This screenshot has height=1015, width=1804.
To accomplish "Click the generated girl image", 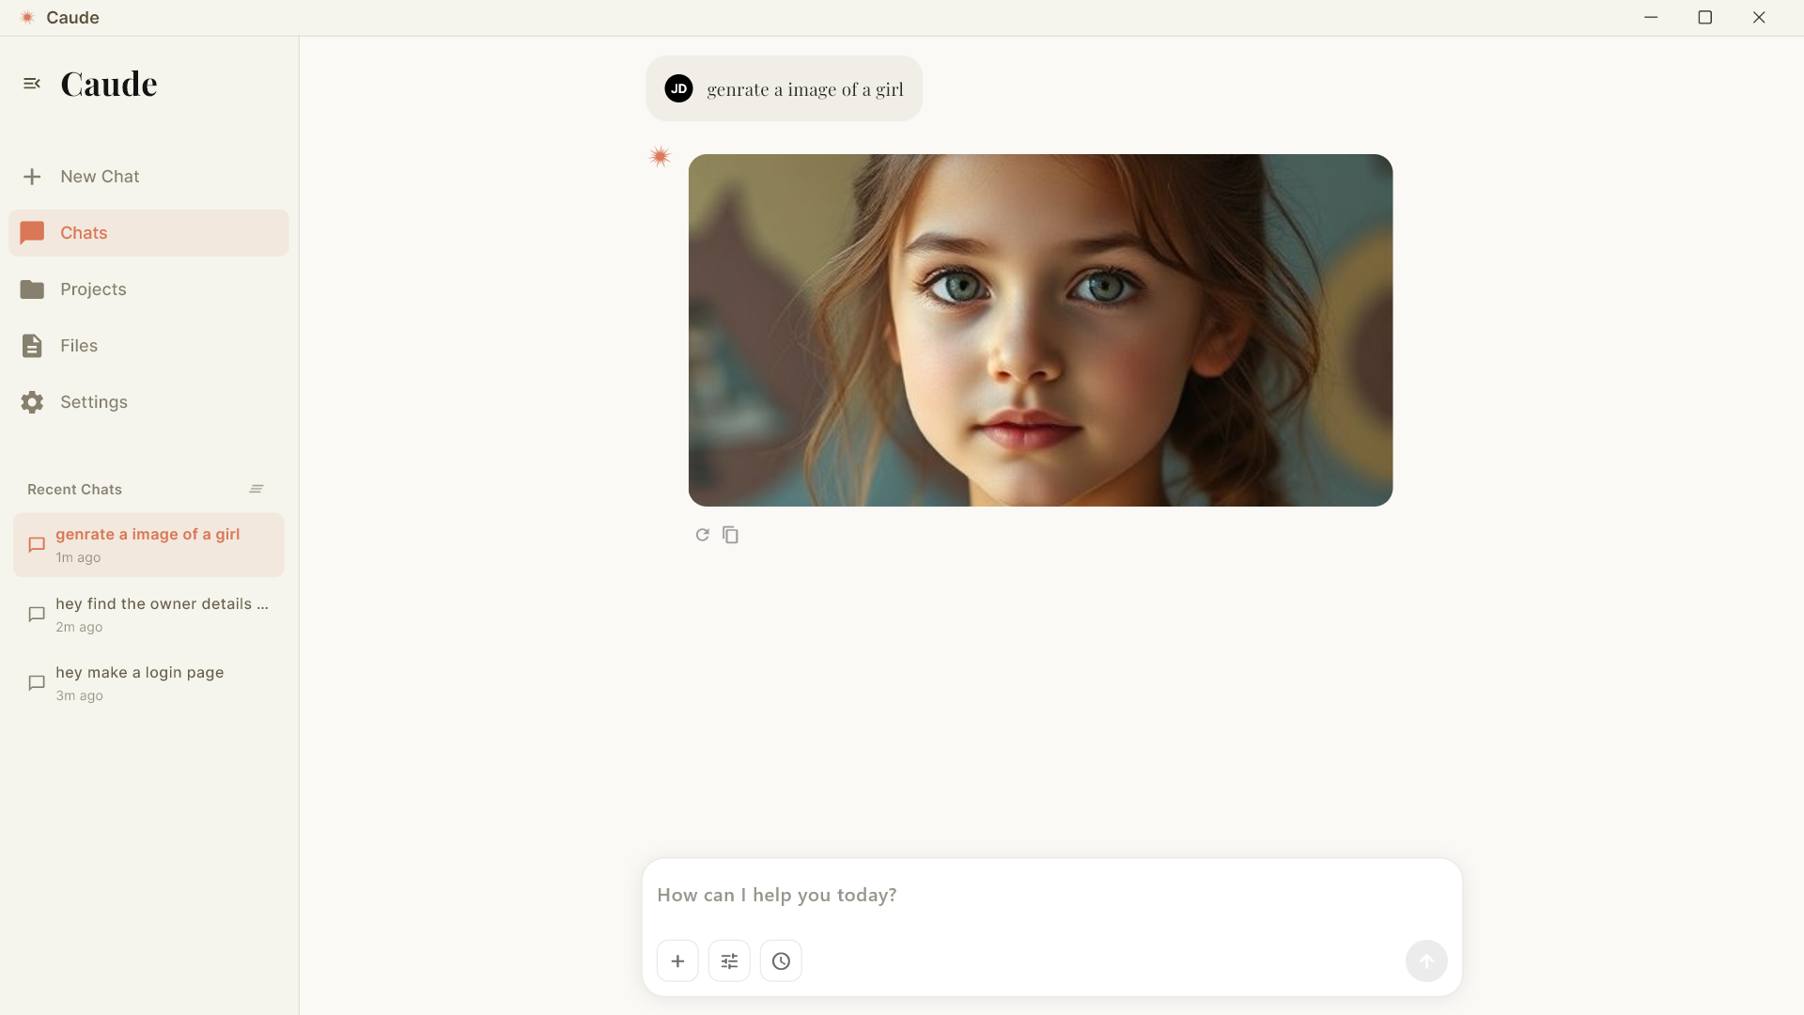I will pos(1040,330).
